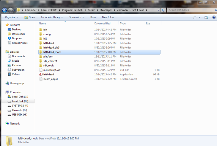The height and width of the screenshot is (146, 217).
Task: Select the hl2 folder icon
Action: (x=41, y=38)
